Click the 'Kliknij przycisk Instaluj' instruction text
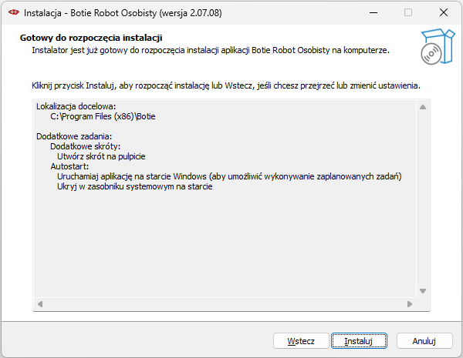This screenshot has height=358, width=463. coord(226,85)
